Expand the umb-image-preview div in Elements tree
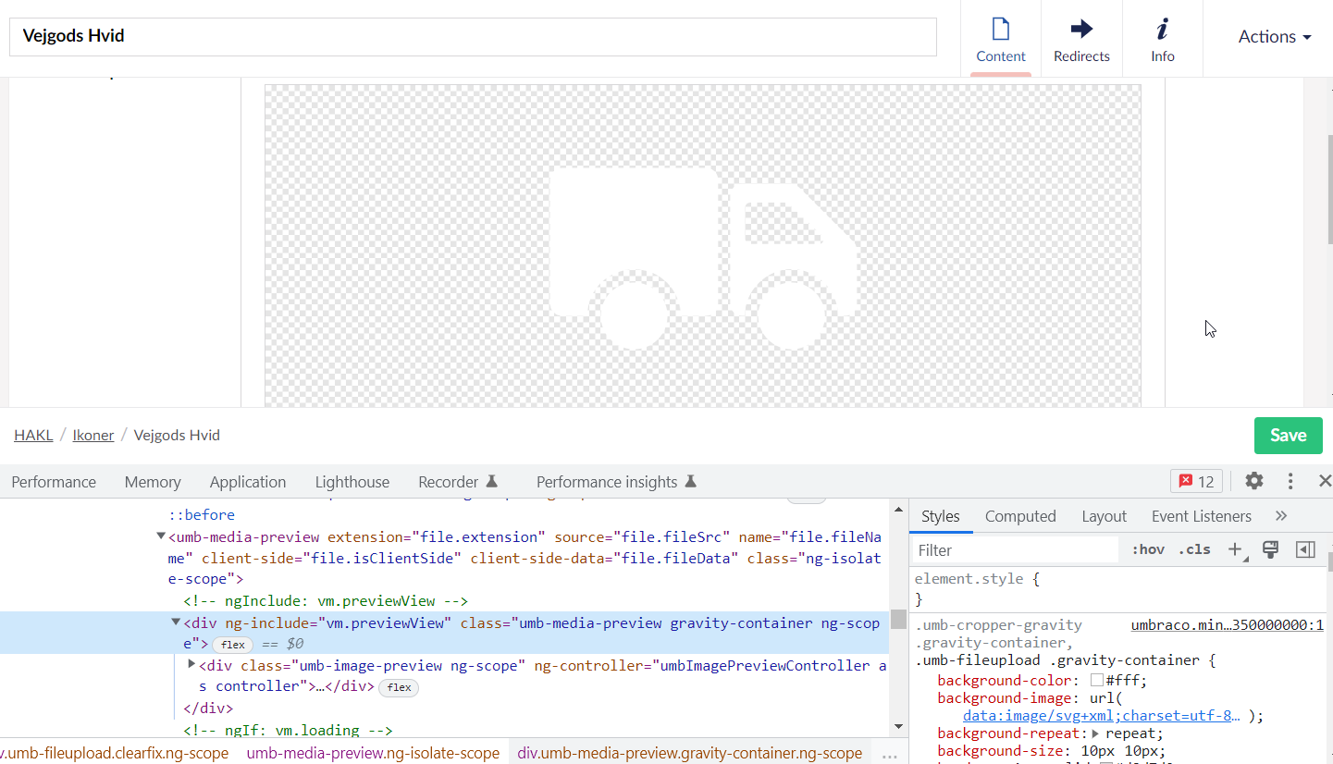This screenshot has width=1333, height=764. click(192, 665)
